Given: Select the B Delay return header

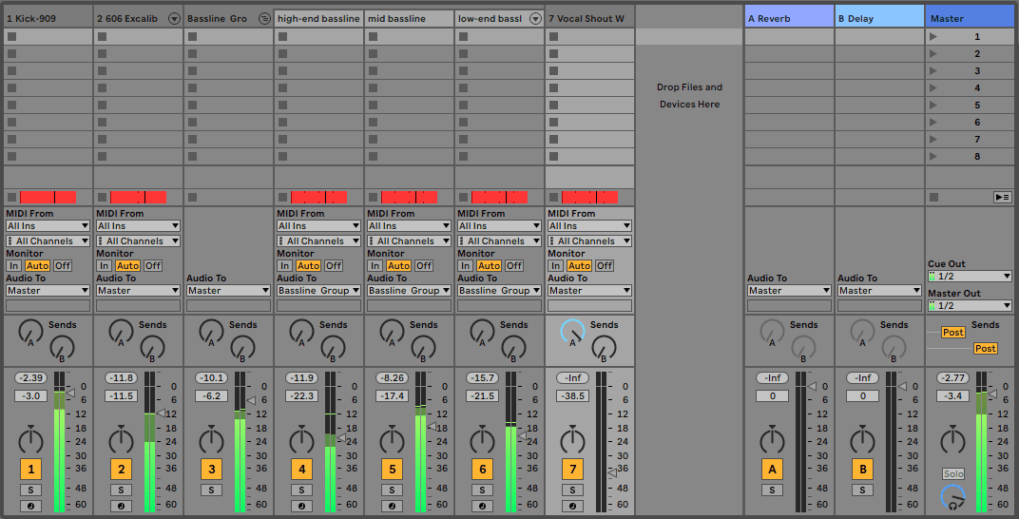Looking at the screenshot, I should pos(880,16).
